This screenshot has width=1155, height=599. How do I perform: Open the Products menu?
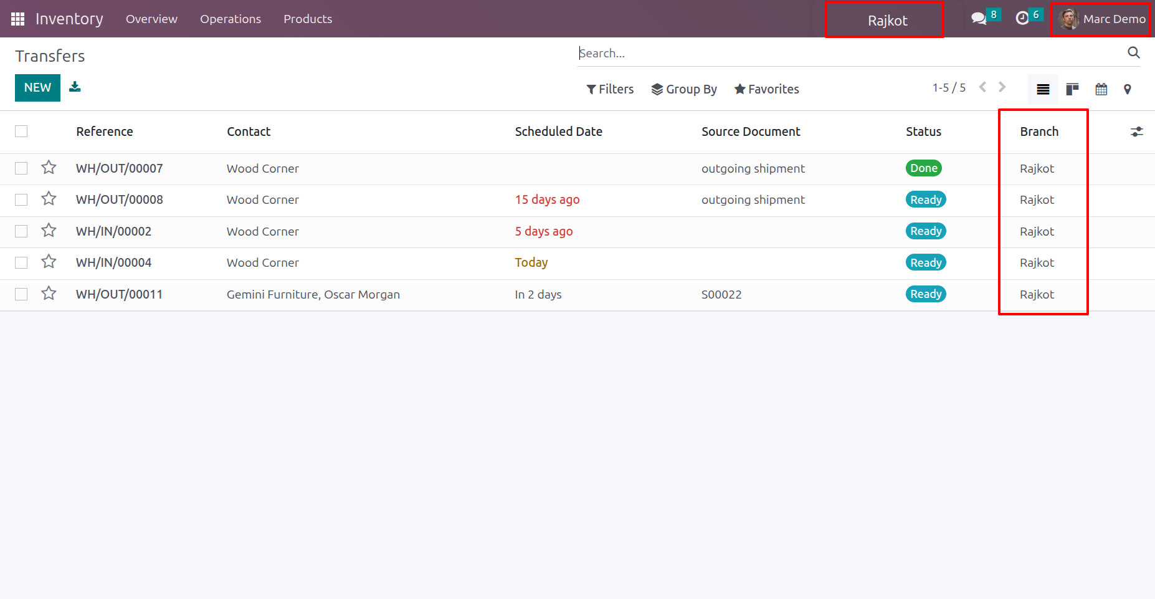click(308, 19)
